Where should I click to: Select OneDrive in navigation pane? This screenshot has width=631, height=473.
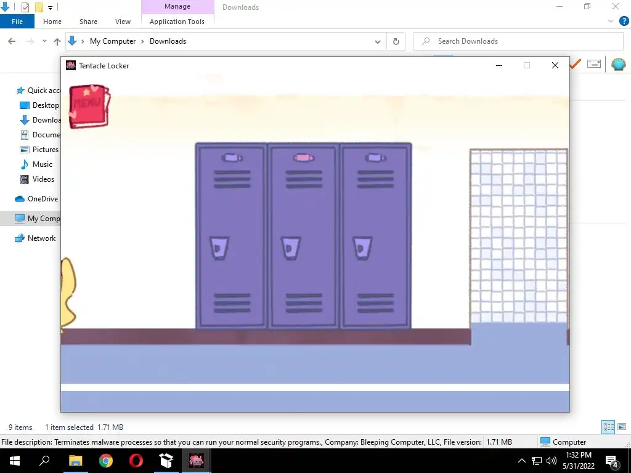pyautogui.click(x=37, y=199)
